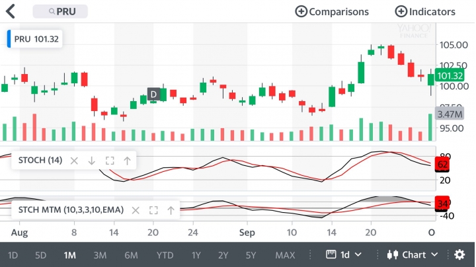Image resolution: width=476 pixels, height=267 pixels.
Task: Add a comparison with the Comparisons button
Action: (332, 11)
